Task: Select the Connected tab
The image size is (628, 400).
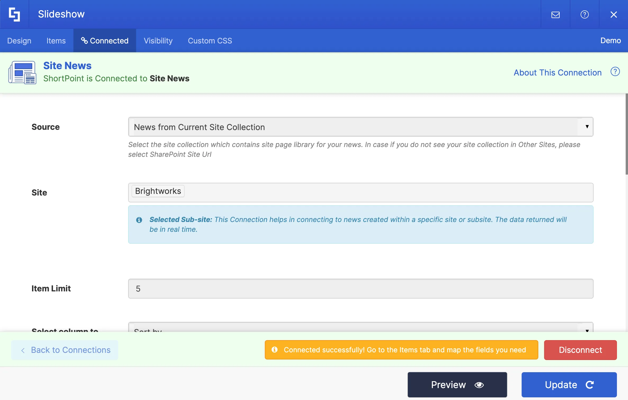Action: pos(105,41)
